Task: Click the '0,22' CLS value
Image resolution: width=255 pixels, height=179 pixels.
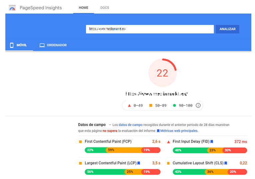Action: tap(243, 163)
